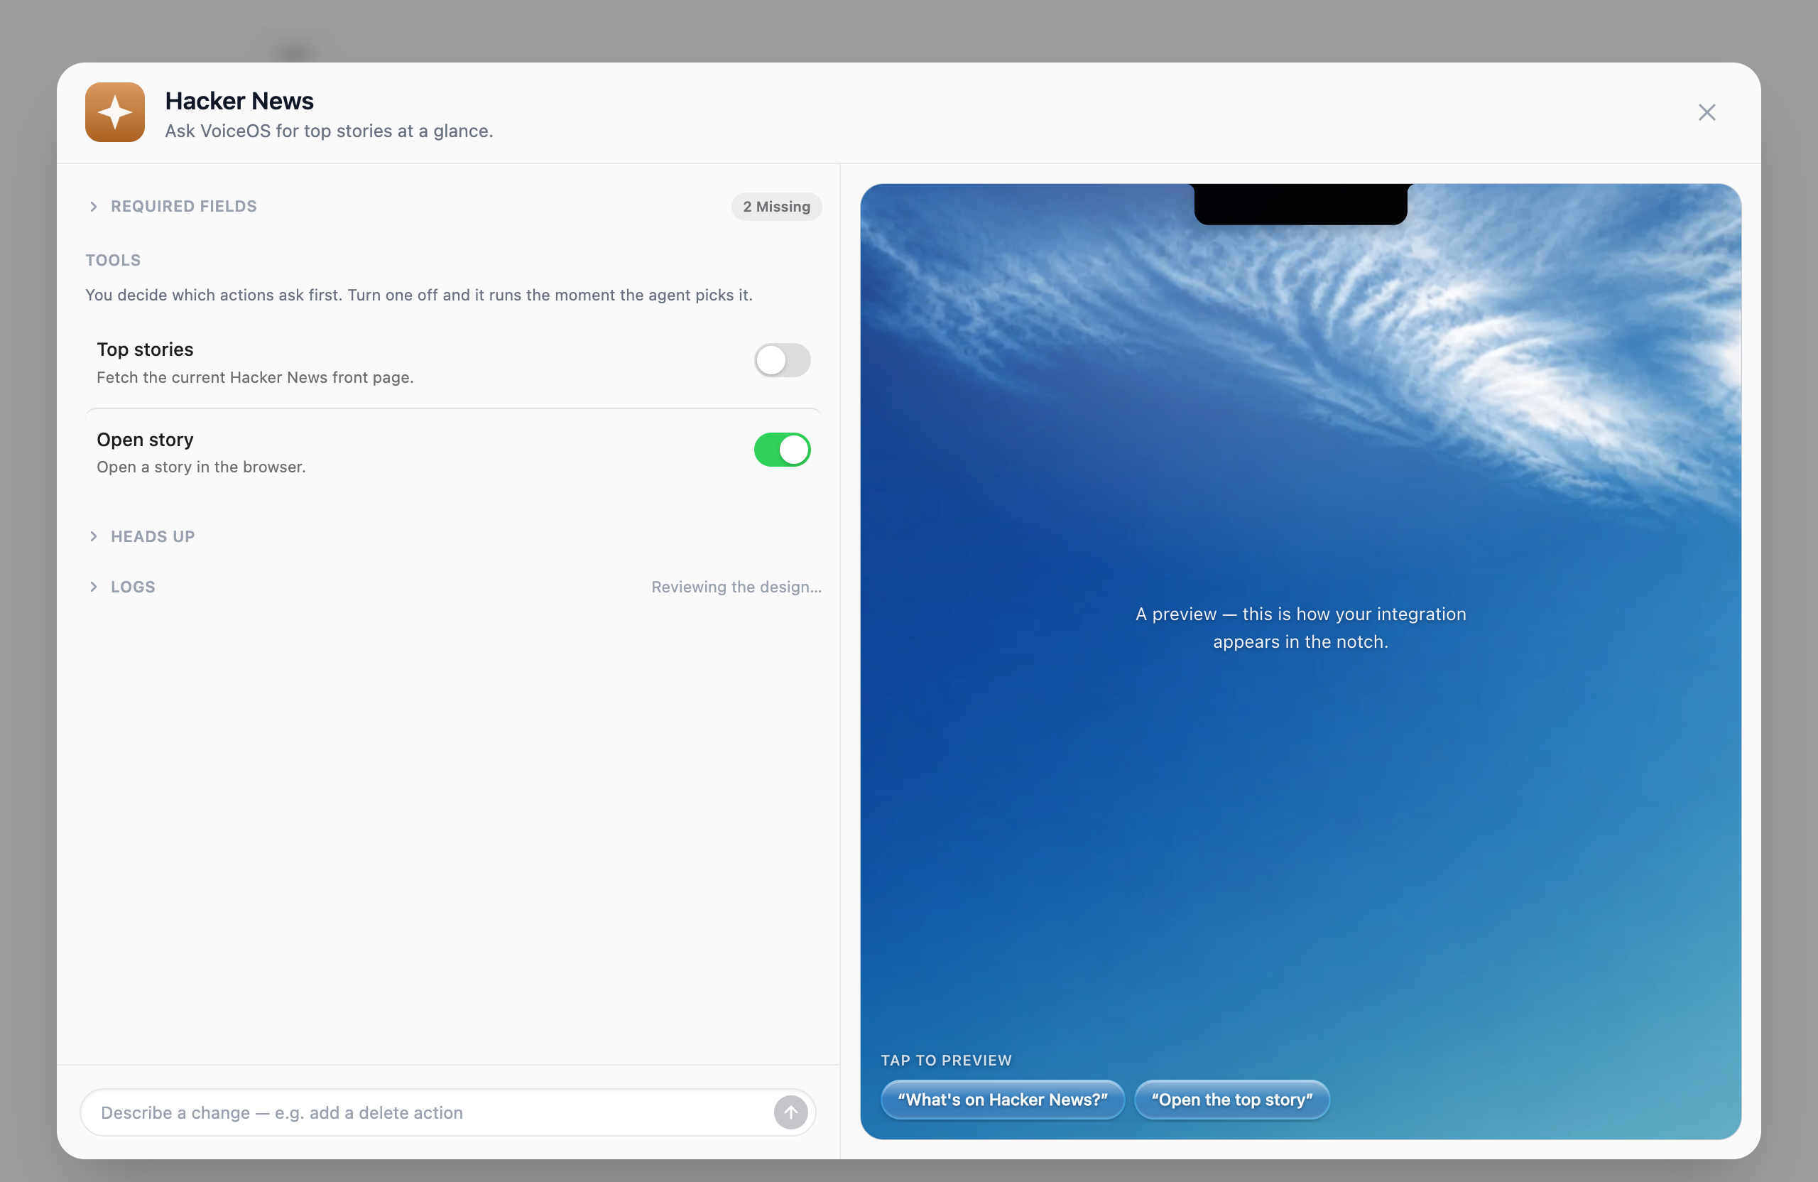This screenshot has height=1182, width=1818.
Task: Preview "Open the top story" prompt
Action: click(x=1231, y=1100)
